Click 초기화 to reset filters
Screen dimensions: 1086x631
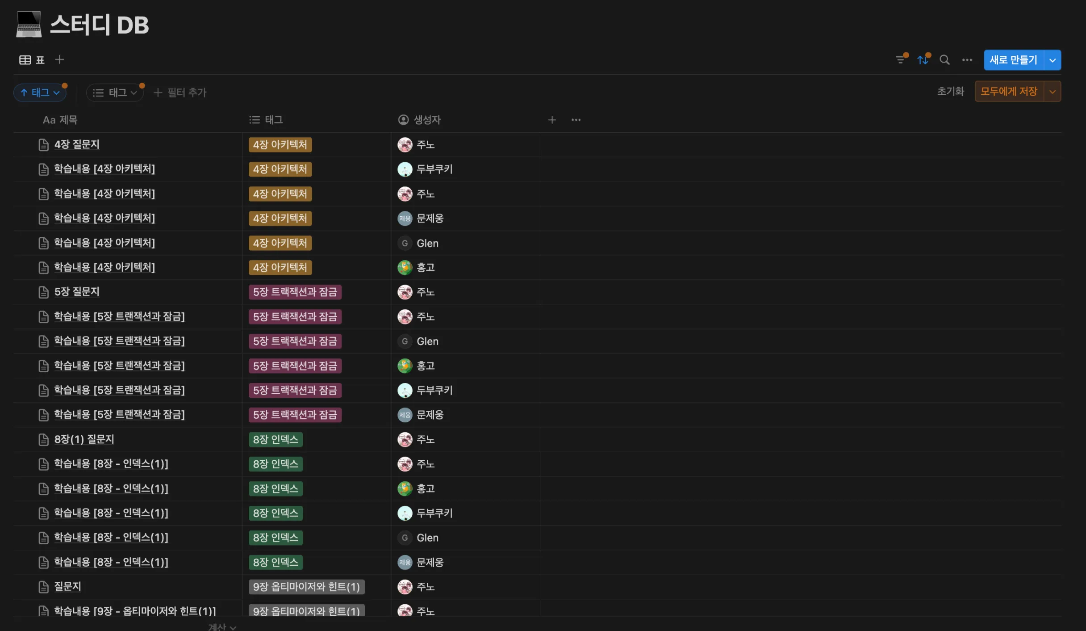coord(950,92)
